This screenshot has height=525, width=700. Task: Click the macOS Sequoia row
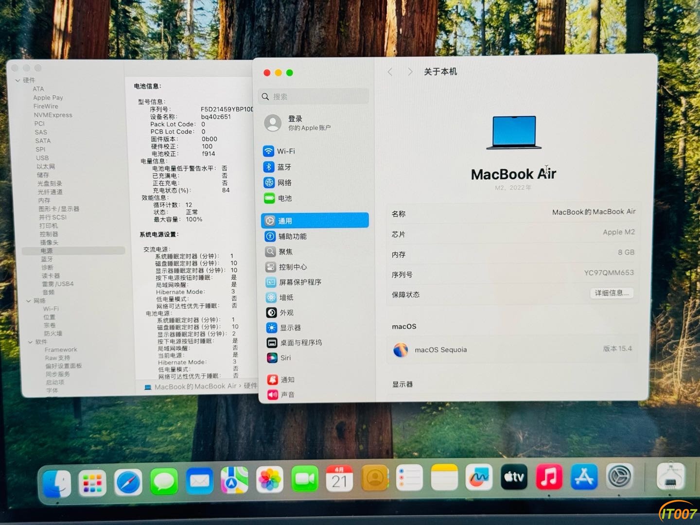click(x=512, y=350)
